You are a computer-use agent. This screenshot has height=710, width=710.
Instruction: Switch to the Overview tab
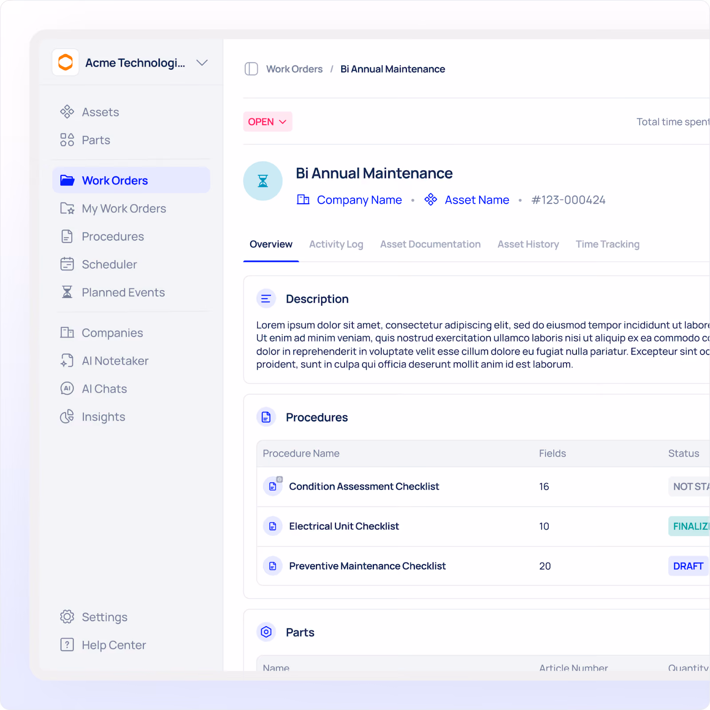pyautogui.click(x=271, y=244)
